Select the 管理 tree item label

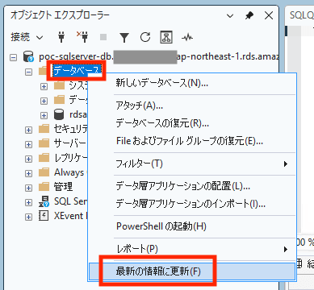(63, 187)
